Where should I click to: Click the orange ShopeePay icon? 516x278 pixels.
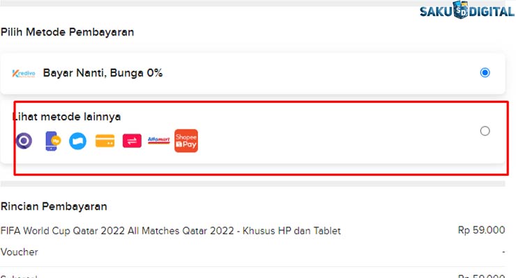(x=186, y=141)
